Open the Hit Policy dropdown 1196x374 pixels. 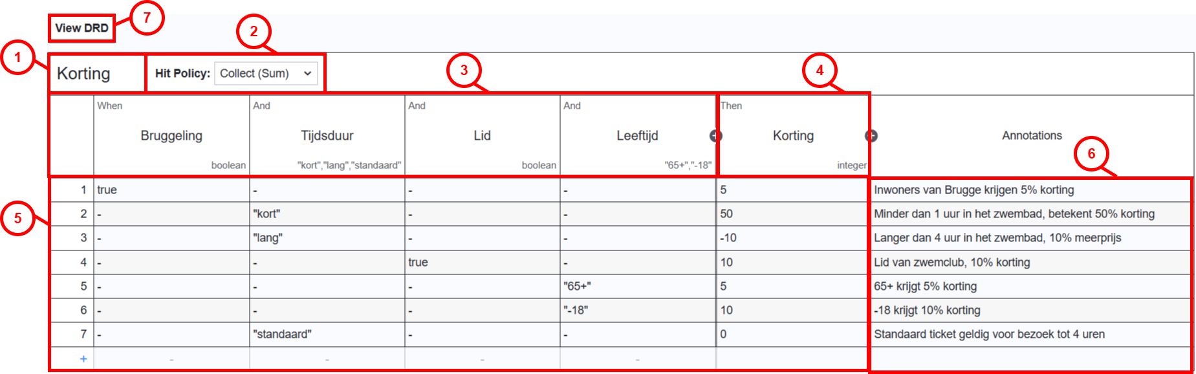[x=266, y=74]
